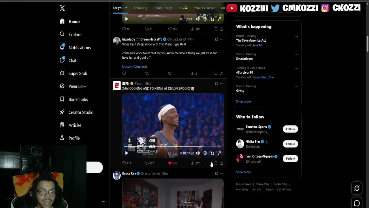Play the ESPN Shai video
This screenshot has height=208, width=369.
pyautogui.click(x=127, y=153)
